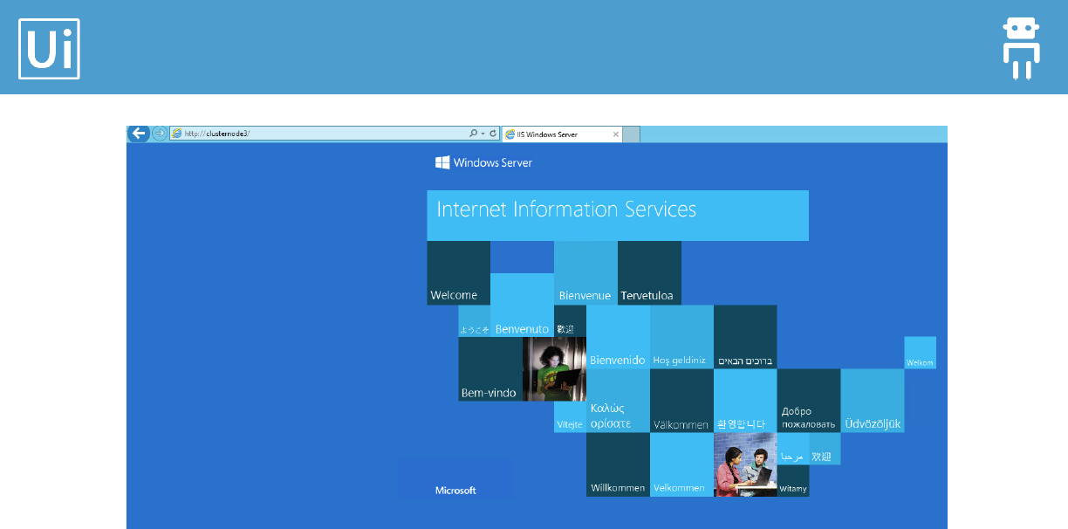
Task: Click the Bem-vindo tile
Action: (x=490, y=369)
